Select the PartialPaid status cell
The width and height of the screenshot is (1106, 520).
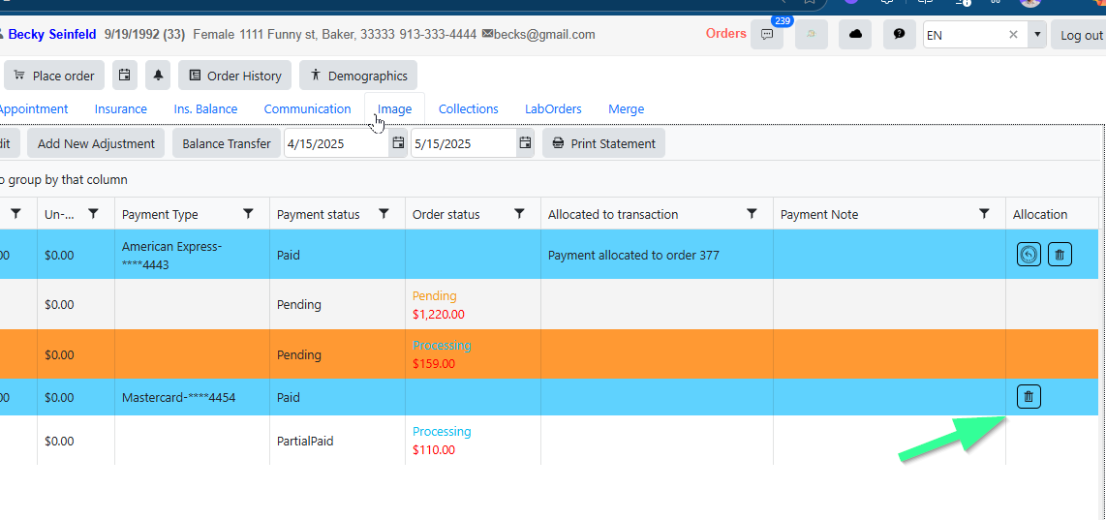coord(337,441)
